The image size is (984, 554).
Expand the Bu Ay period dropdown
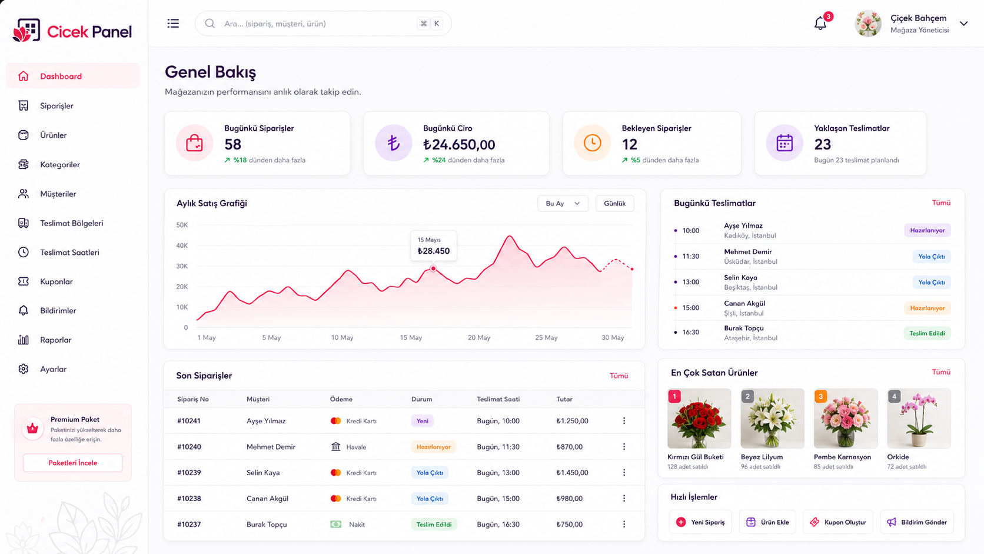click(563, 204)
